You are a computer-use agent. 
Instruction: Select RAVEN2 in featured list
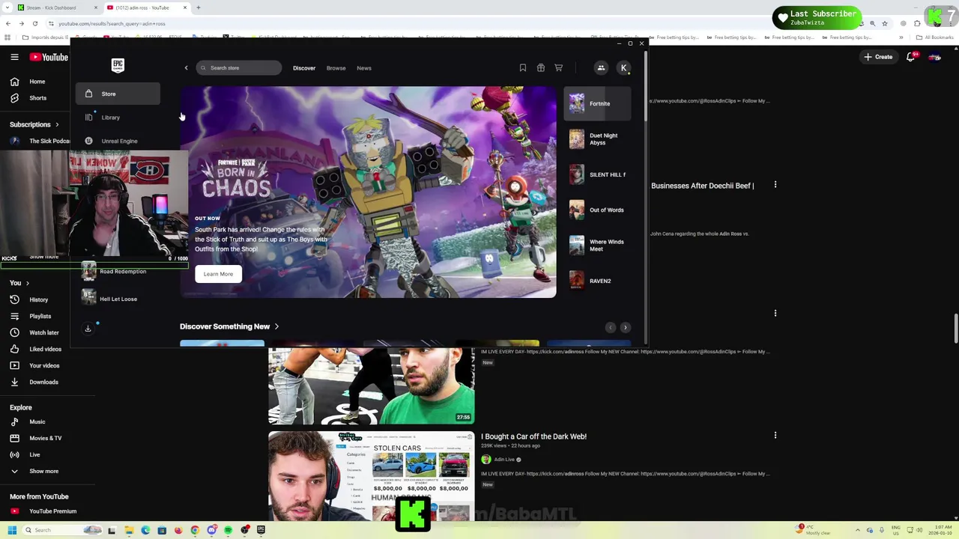(597, 281)
